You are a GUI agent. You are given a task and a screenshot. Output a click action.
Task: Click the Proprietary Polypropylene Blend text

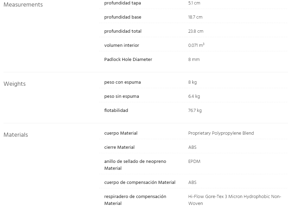(221, 133)
